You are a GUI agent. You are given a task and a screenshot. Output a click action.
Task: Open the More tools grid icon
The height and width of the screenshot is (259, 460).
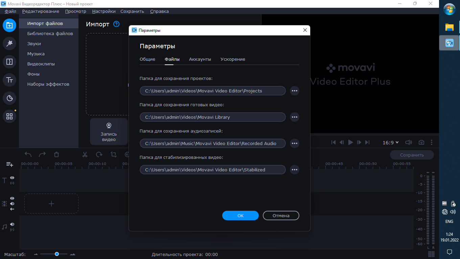pyautogui.click(x=9, y=116)
